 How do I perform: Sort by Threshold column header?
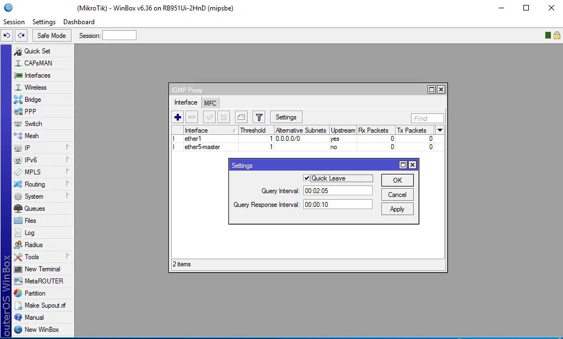(x=256, y=130)
